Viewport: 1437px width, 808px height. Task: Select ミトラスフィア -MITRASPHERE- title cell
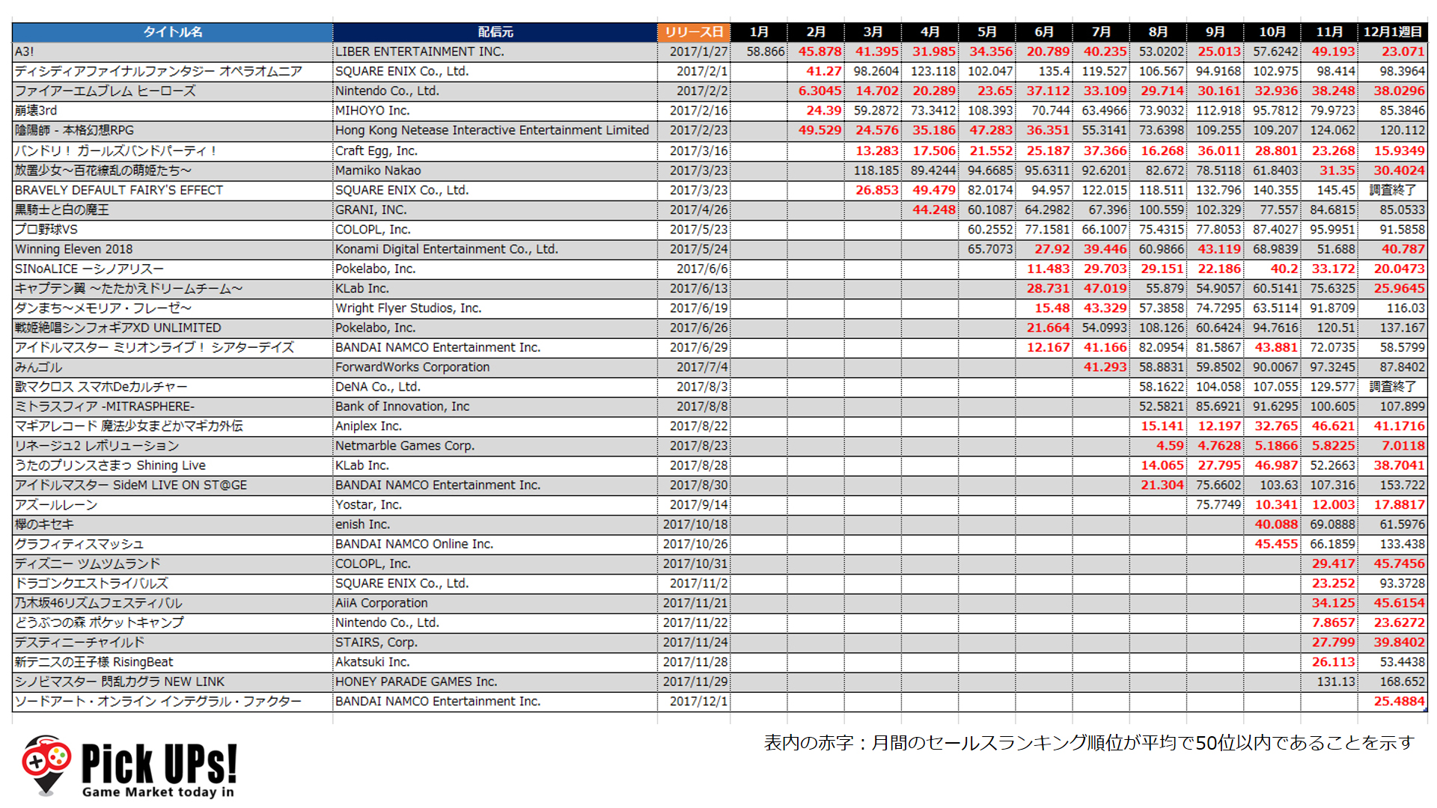[172, 406]
